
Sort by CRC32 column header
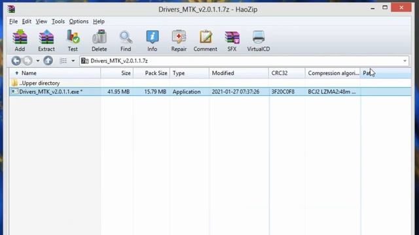point(287,73)
